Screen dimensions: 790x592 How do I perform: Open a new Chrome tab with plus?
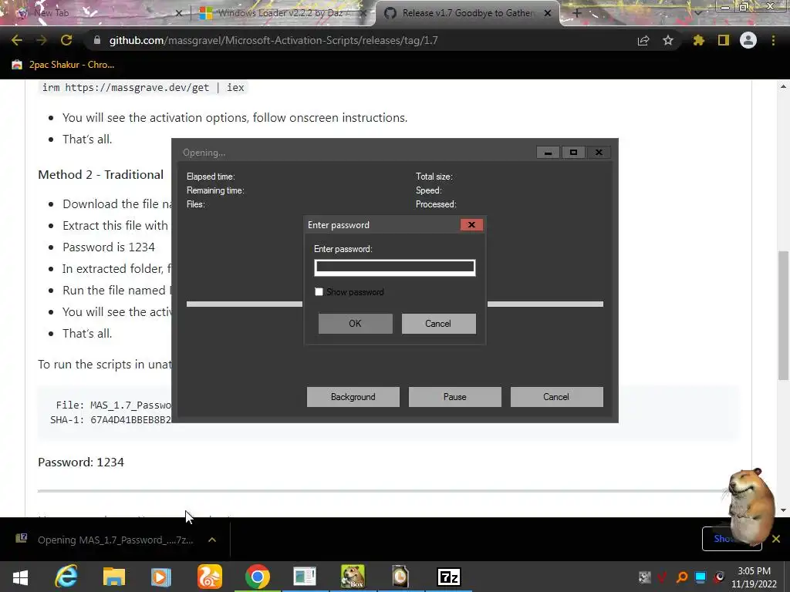(577, 13)
